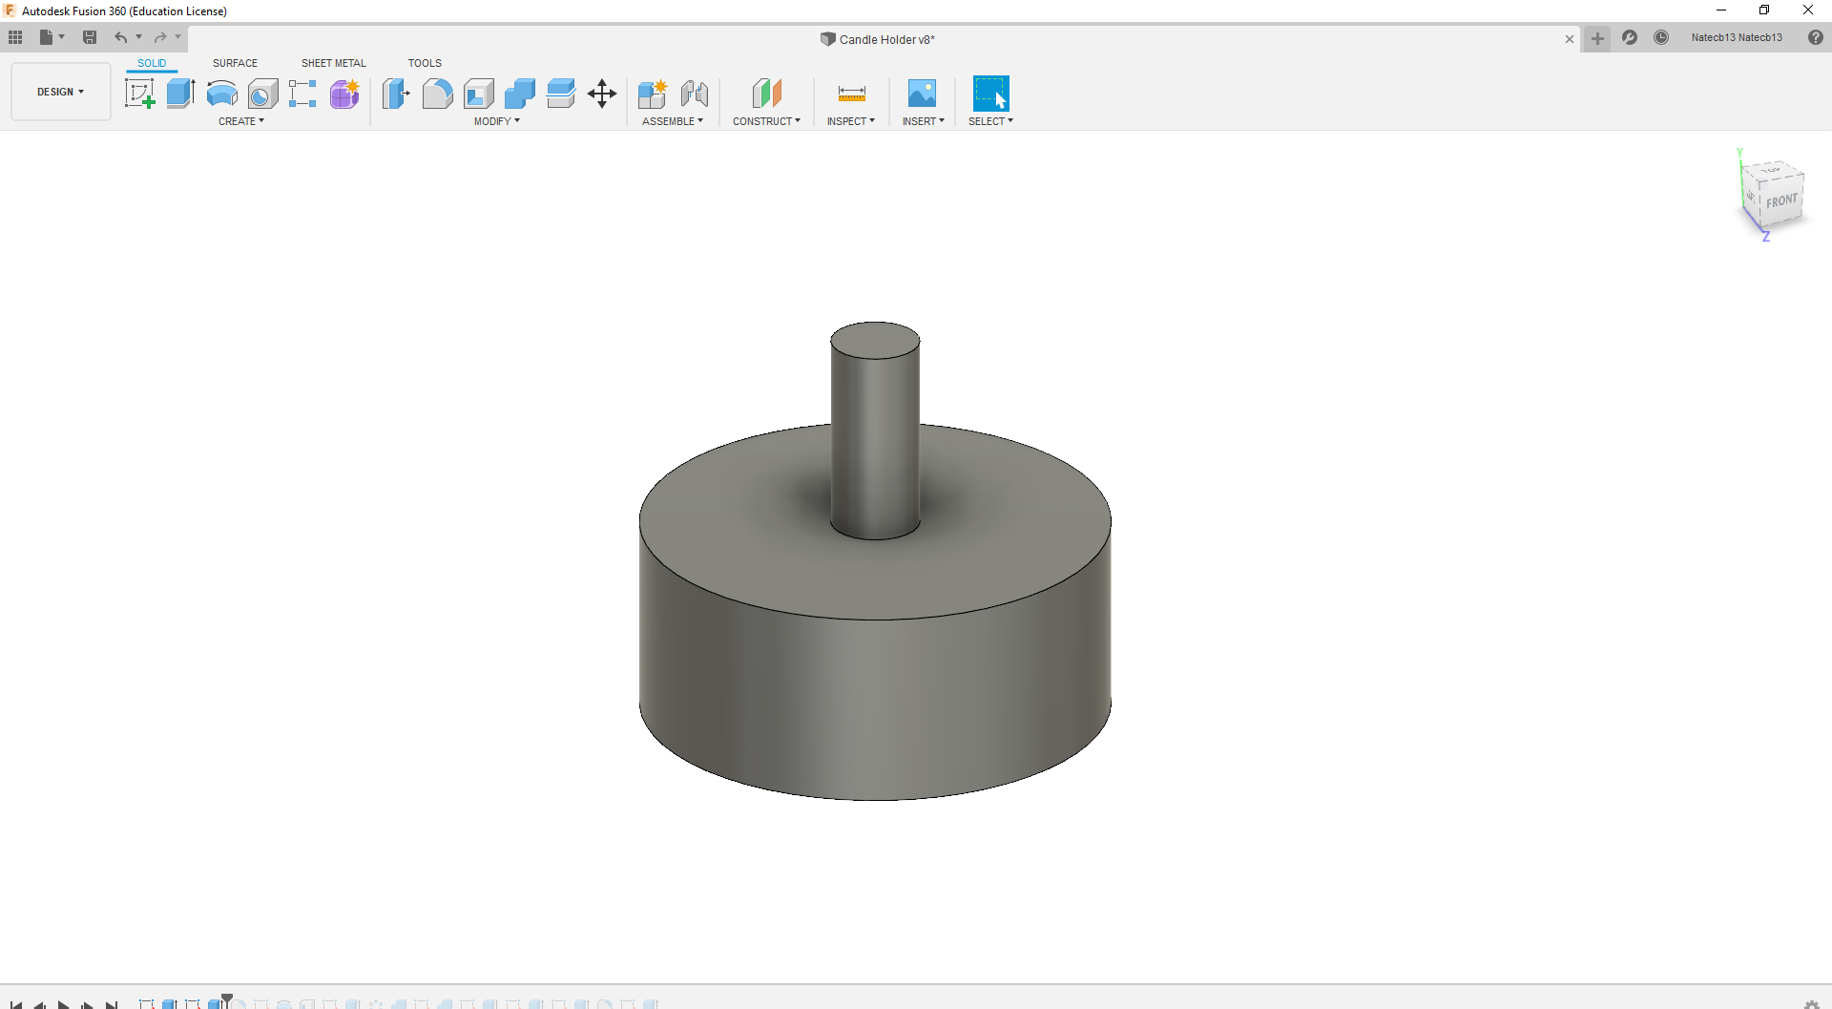This screenshot has height=1009, width=1832.
Task: Open the Measure tool in Inspect
Action: (851, 94)
